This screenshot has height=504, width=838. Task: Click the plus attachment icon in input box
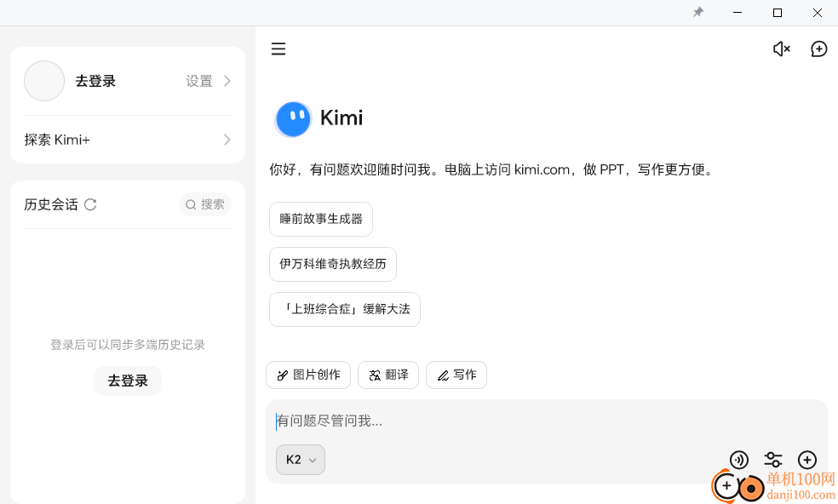(807, 460)
